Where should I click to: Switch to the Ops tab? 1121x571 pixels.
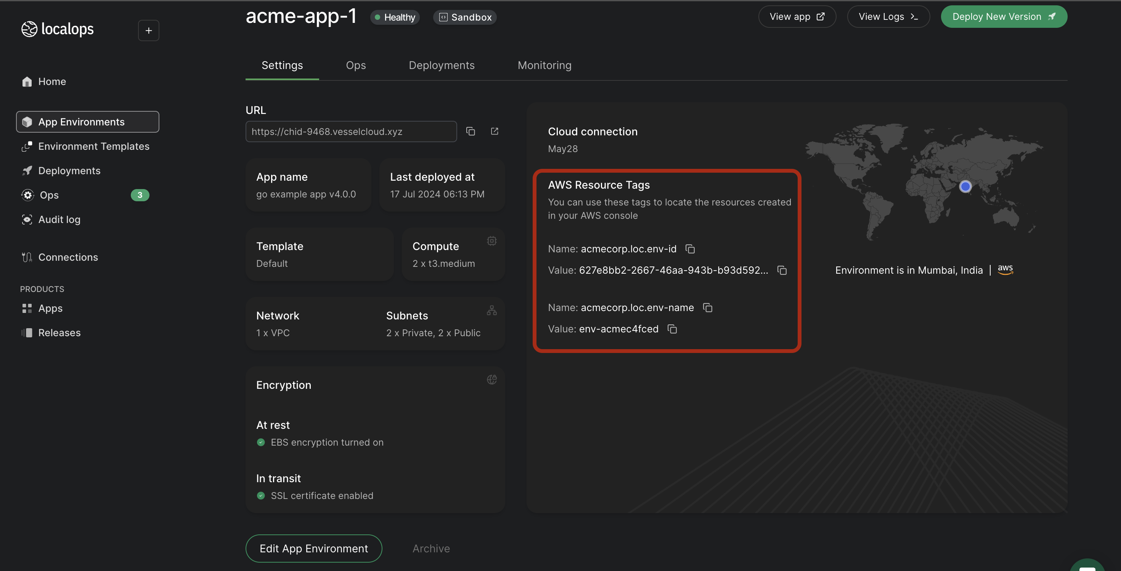pos(355,65)
